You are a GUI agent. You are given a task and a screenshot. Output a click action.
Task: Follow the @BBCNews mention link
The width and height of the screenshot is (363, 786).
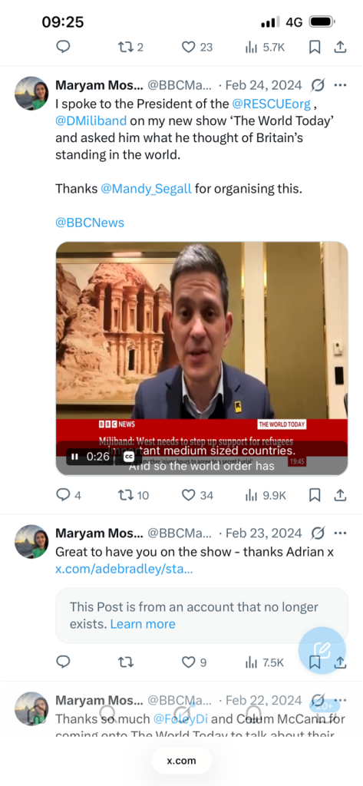click(90, 223)
